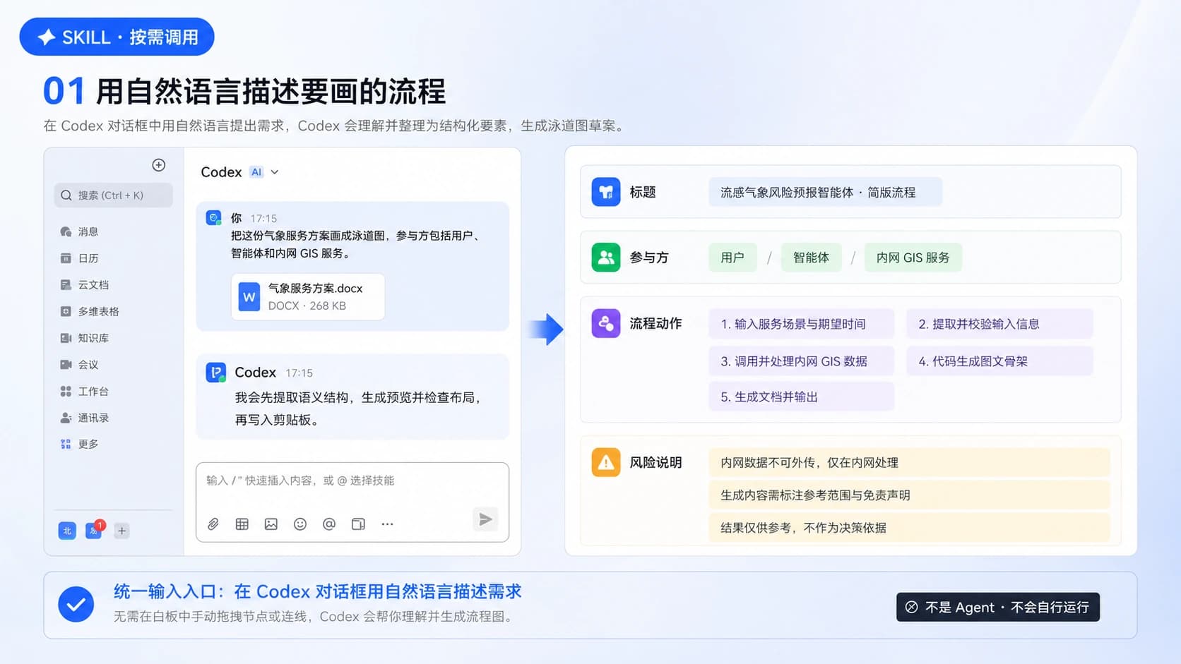Click the green 参与方 people icon

pyautogui.click(x=606, y=258)
